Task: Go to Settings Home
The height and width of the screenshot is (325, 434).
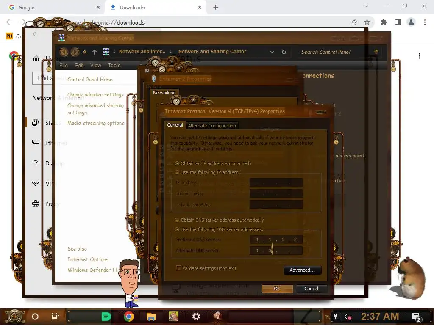Action: point(47,58)
